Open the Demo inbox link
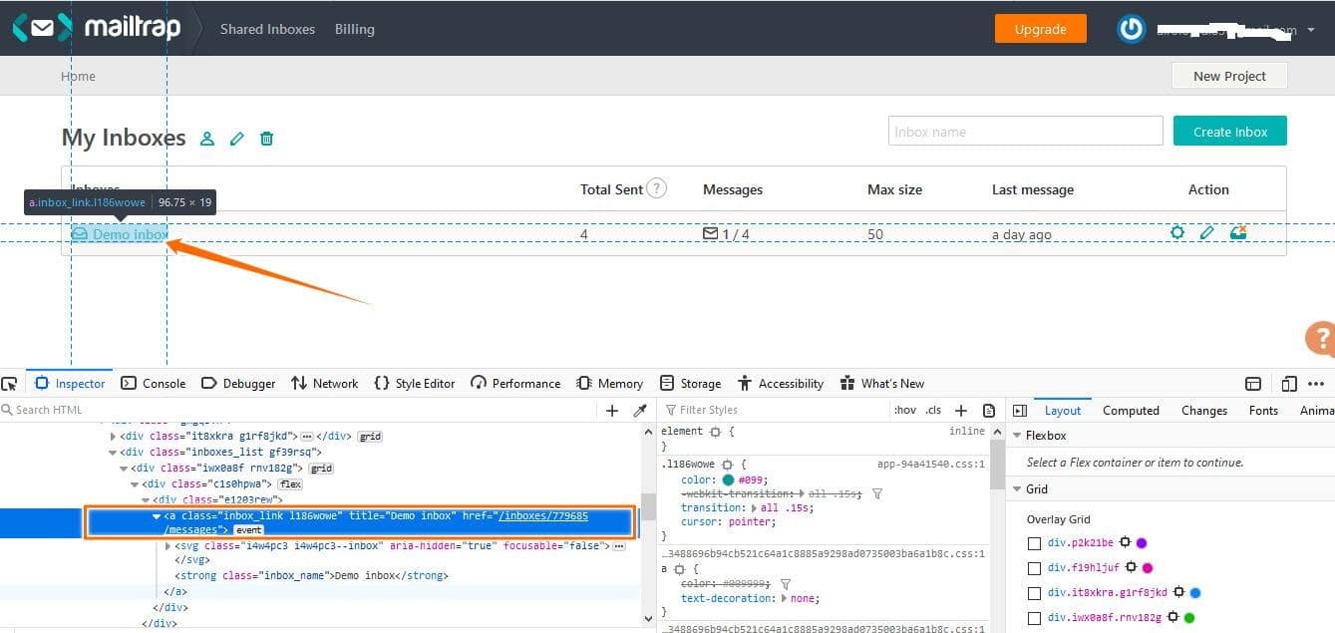 [x=119, y=234]
